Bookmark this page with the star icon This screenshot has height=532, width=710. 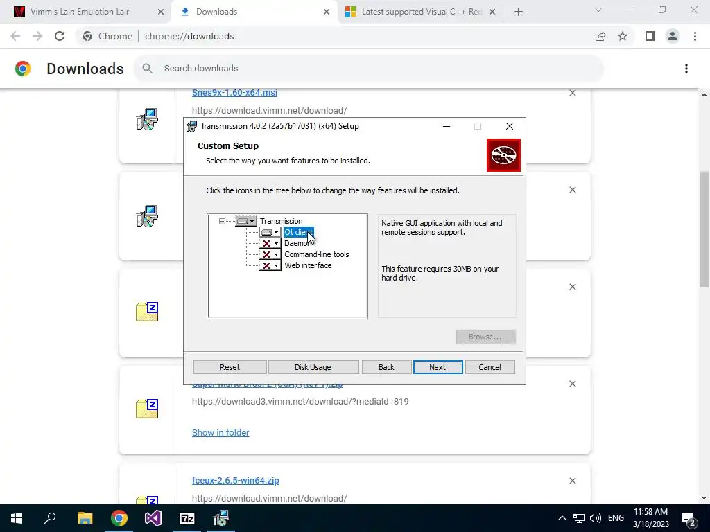pyautogui.click(x=623, y=36)
